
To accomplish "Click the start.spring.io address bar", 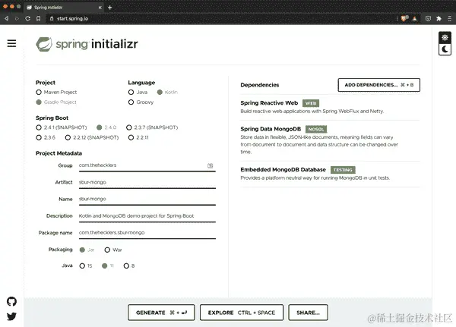I will click(x=221, y=18).
